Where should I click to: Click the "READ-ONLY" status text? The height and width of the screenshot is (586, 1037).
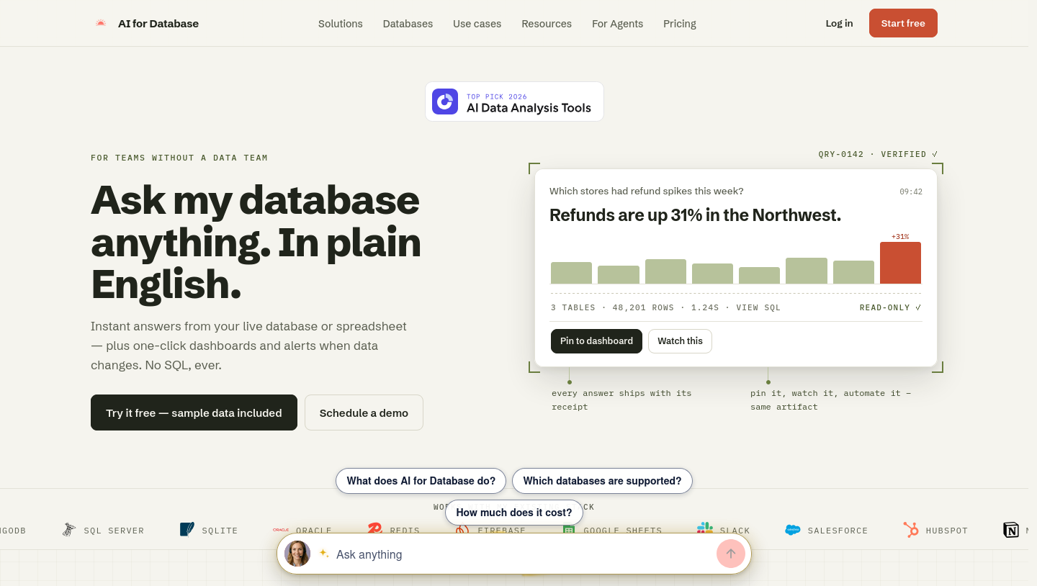[x=890, y=307]
